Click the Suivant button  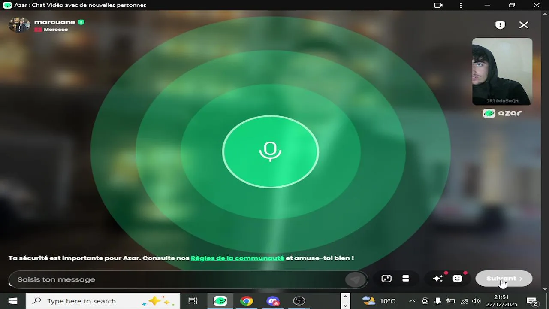coord(504,279)
